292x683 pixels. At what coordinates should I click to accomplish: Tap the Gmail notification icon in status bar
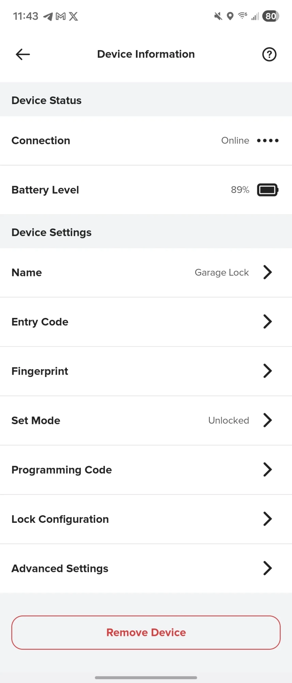point(61,16)
